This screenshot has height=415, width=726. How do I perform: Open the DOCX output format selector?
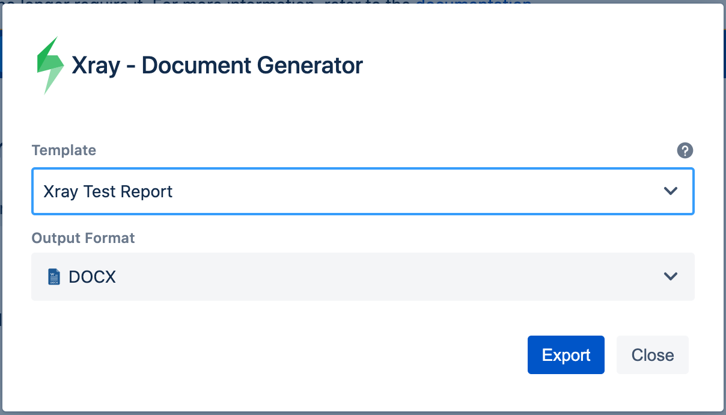pos(363,277)
